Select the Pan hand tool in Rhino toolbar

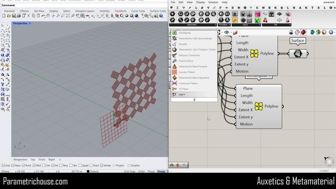tap(48, 16)
